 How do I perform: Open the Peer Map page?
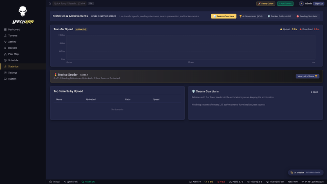pyautogui.click(x=23, y=54)
